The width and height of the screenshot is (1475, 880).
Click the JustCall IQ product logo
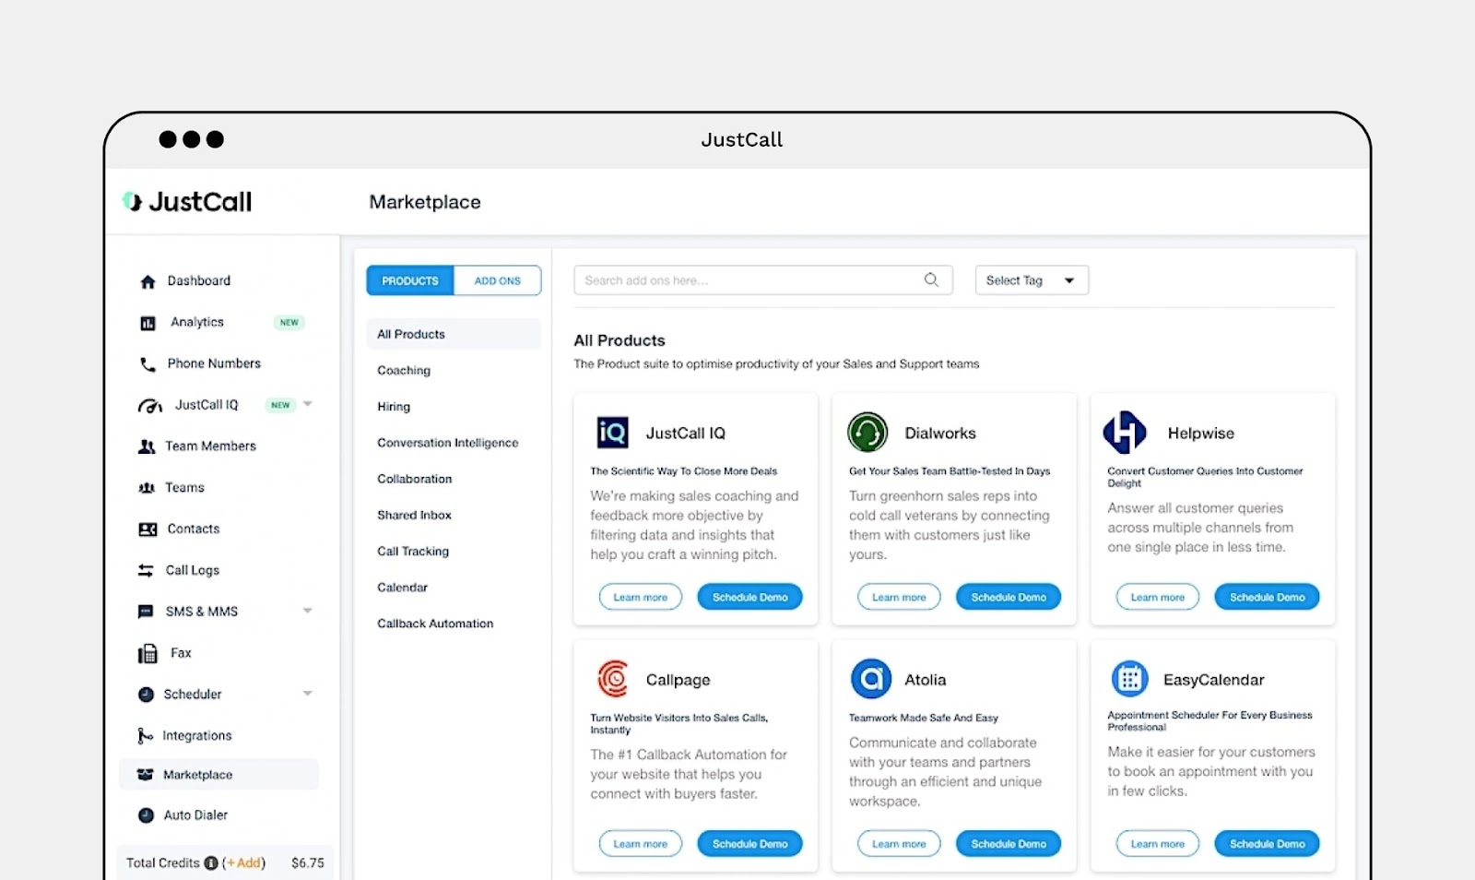(613, 432)
